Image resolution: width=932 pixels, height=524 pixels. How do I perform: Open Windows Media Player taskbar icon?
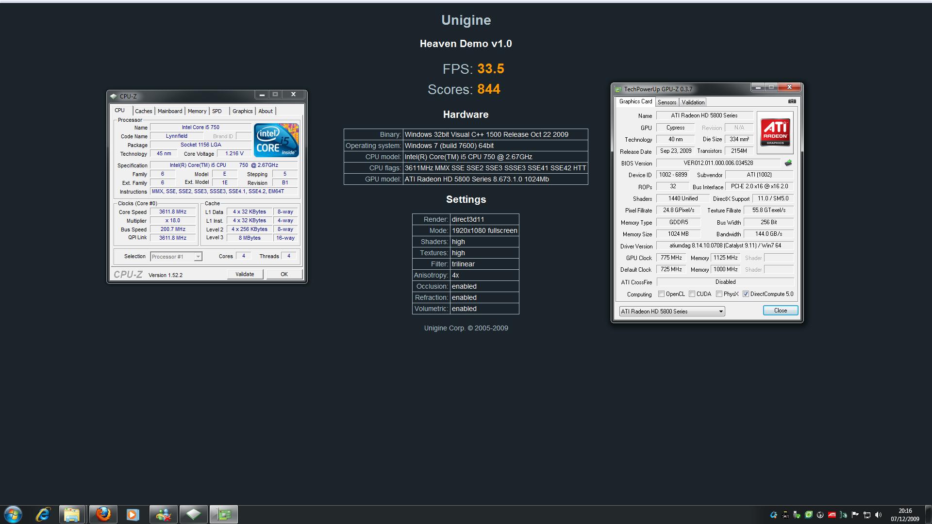point(133,514)
